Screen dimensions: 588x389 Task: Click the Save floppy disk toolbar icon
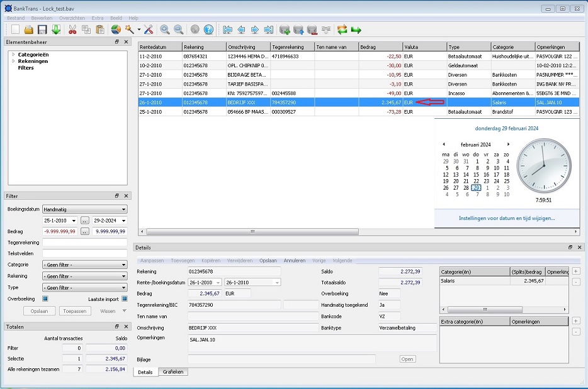42,30
